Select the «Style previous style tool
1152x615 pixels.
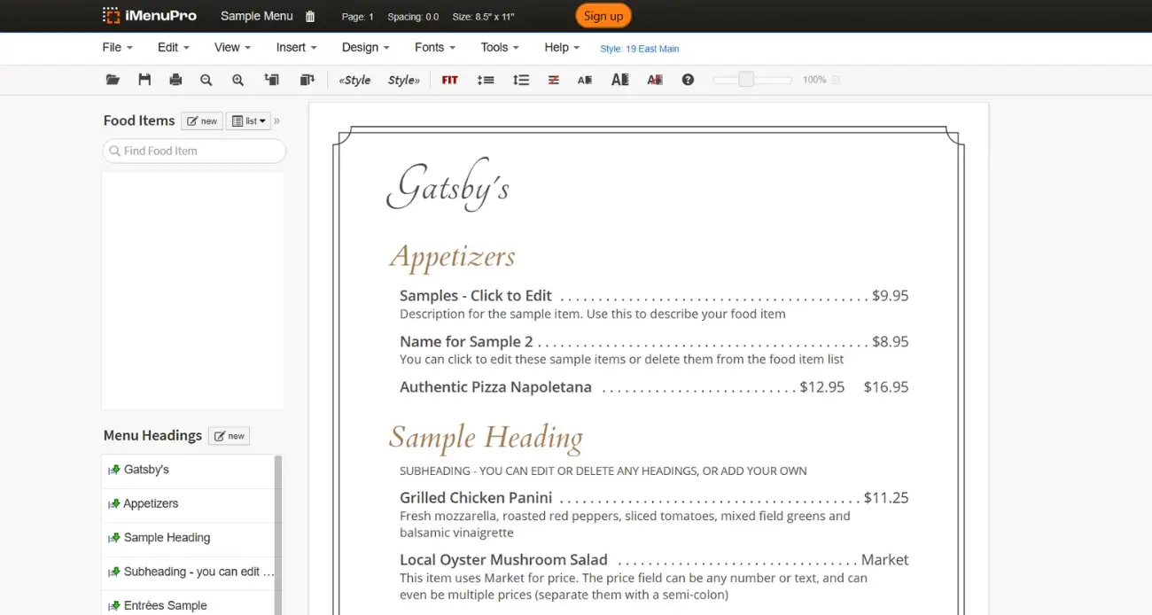coord(354,79)
